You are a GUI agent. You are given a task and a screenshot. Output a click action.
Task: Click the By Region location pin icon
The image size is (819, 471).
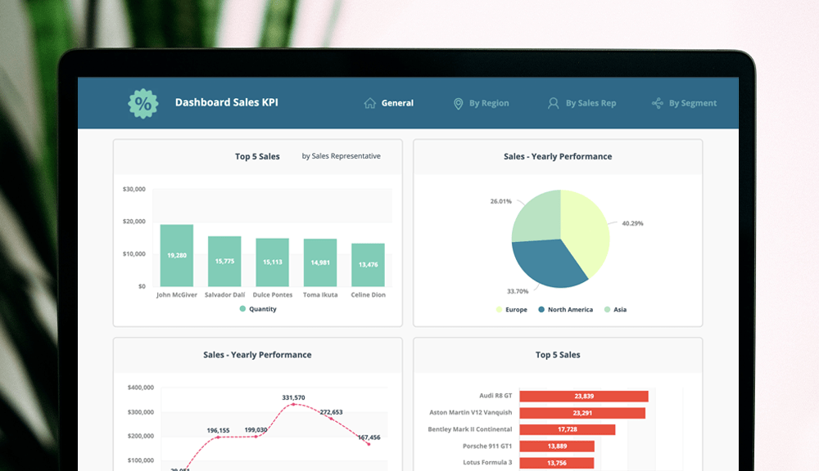click(x=458, y=103)
